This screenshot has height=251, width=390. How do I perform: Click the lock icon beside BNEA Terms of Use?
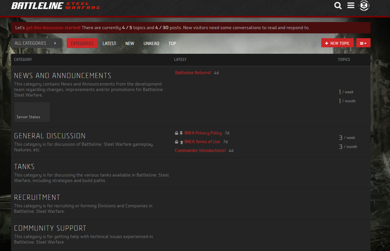click(177, 142)
